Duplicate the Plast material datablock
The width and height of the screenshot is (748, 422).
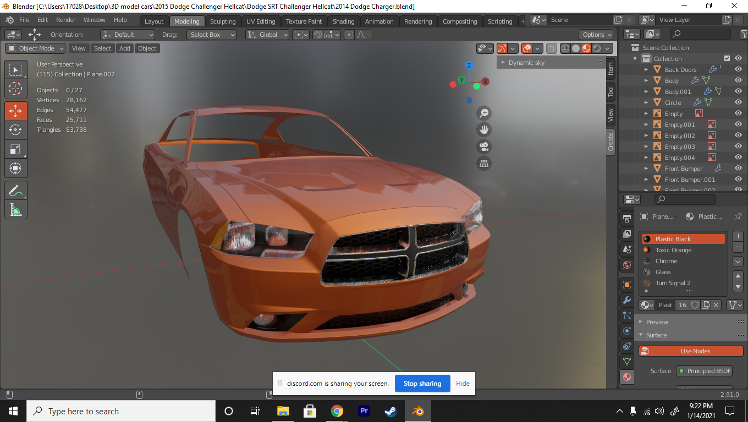706,305
